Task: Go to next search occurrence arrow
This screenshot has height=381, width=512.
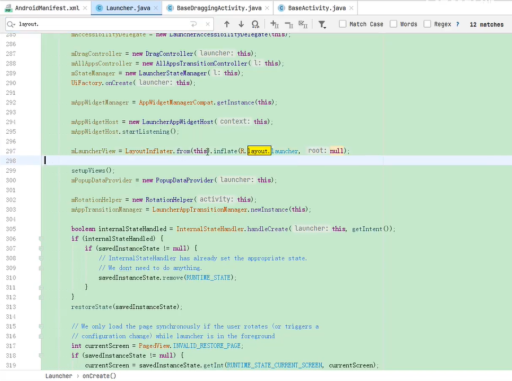Action: click(241, 24)
